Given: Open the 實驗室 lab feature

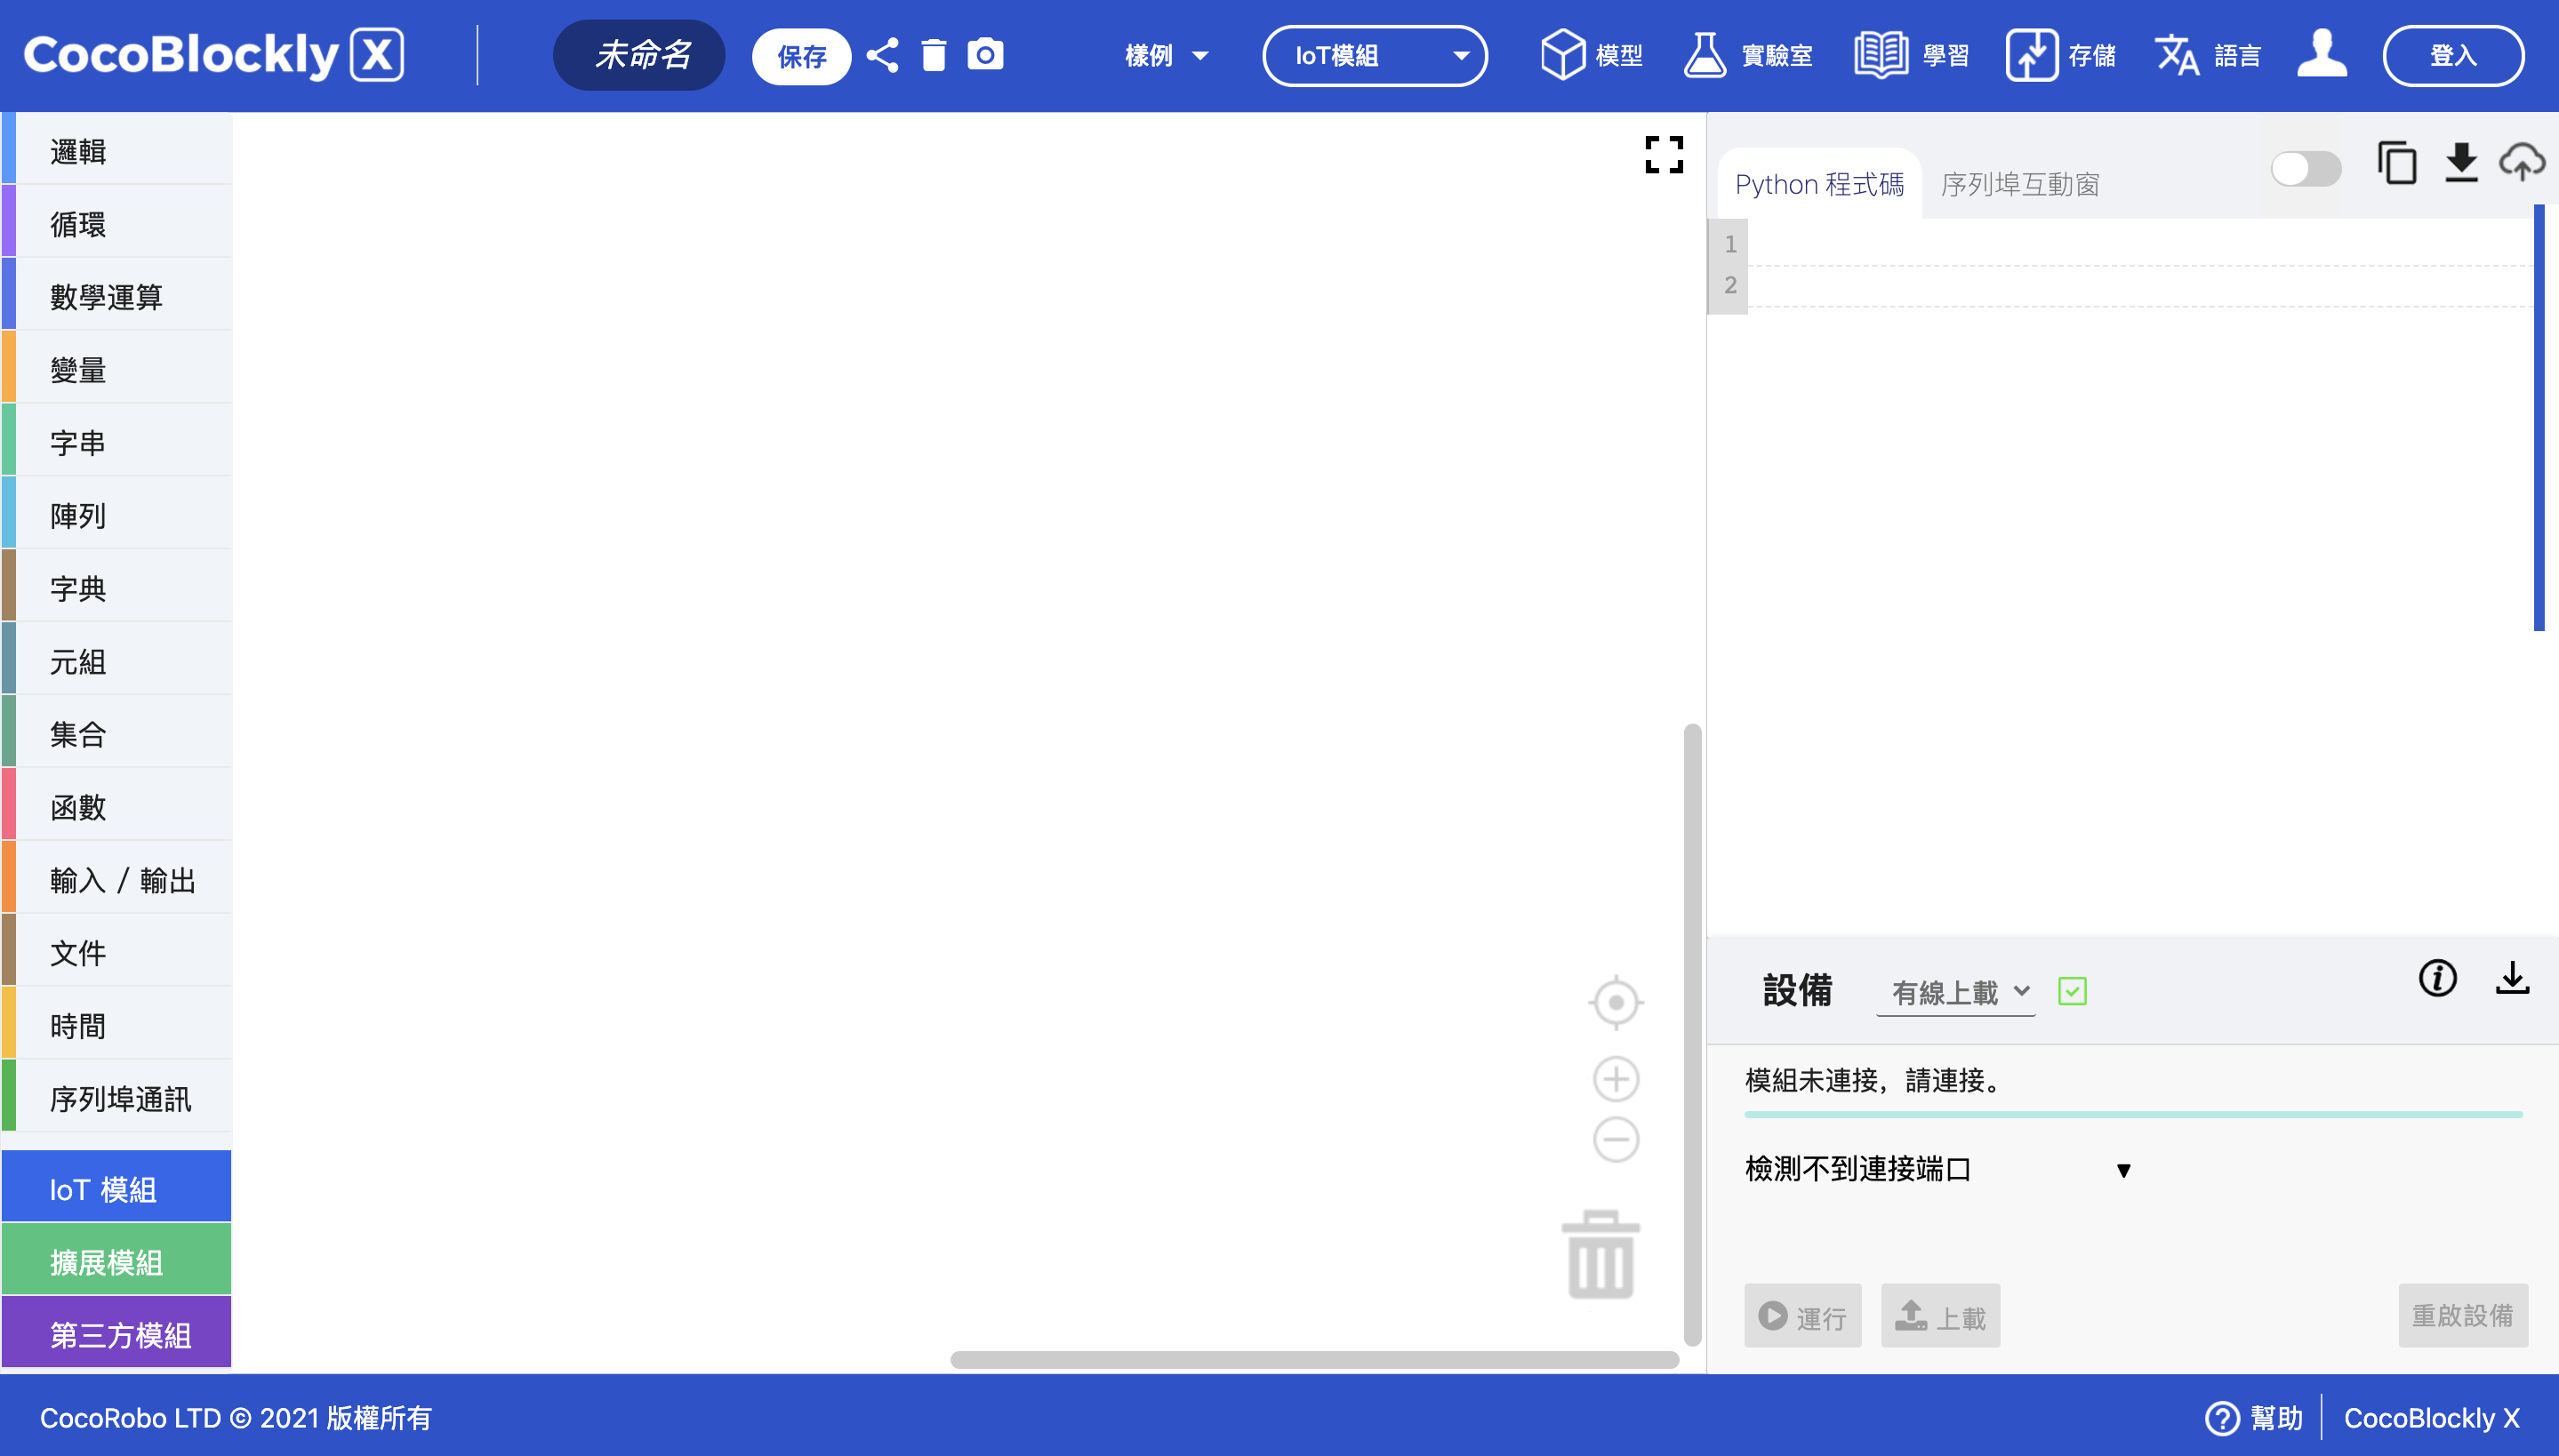Looking at the screenshot, I should 1748,55.
